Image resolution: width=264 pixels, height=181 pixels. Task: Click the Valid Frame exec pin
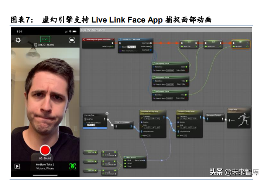click(x=151, y=43)
